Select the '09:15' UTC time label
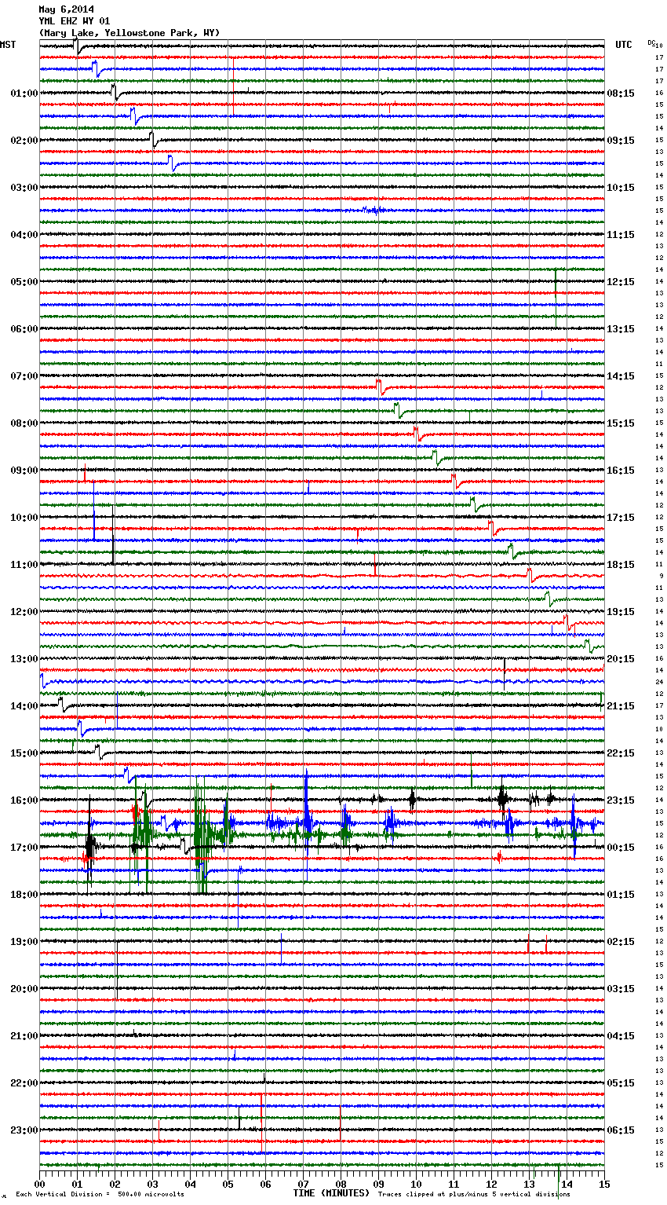667x1205 pixels. [621, 141]
